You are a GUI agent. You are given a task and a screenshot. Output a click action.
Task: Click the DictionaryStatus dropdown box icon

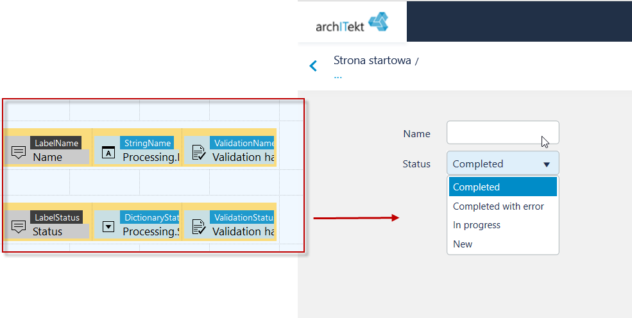pos(108,227)
